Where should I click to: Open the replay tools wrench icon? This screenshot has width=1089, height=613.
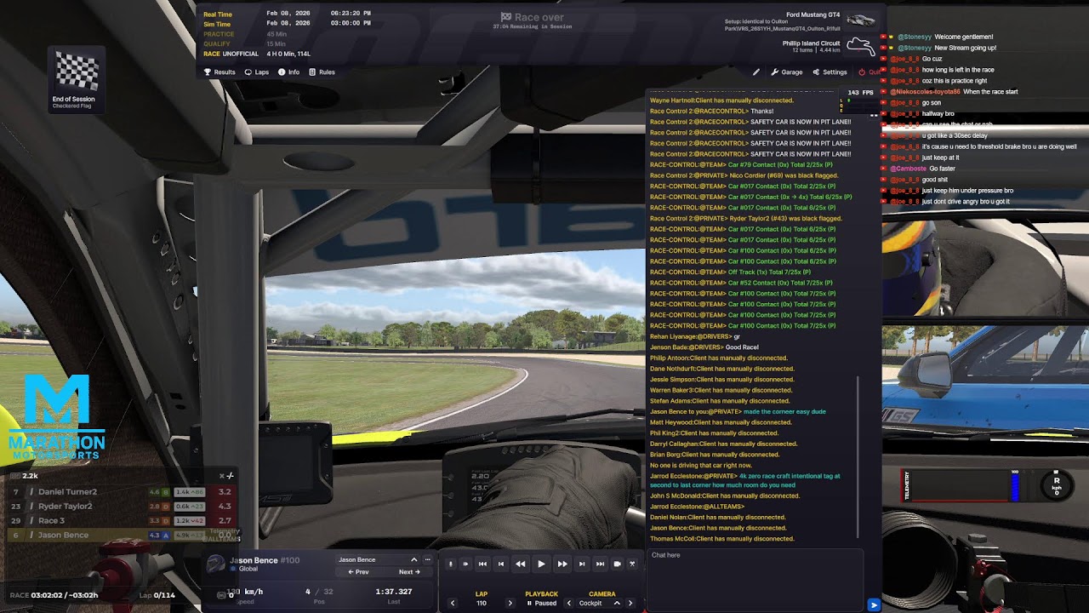coord(633,564)
